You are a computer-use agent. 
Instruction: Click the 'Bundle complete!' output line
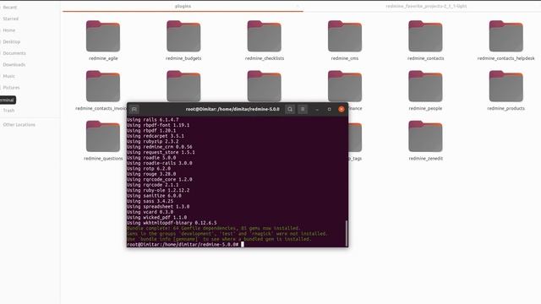(214, 228)
